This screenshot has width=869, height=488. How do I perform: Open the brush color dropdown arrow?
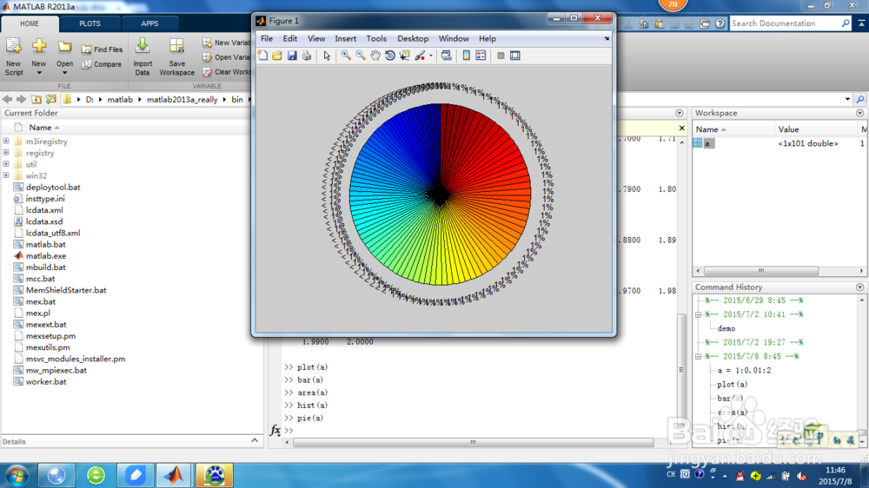pos(431,56)
